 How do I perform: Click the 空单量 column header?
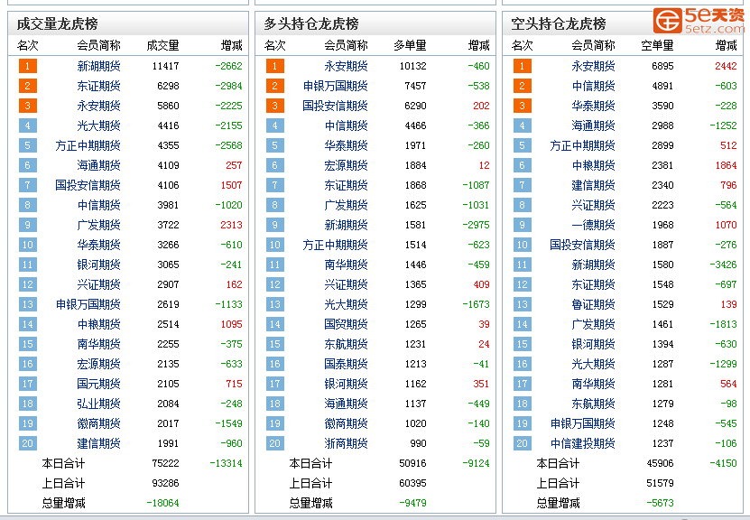click(x=657, y=45)
